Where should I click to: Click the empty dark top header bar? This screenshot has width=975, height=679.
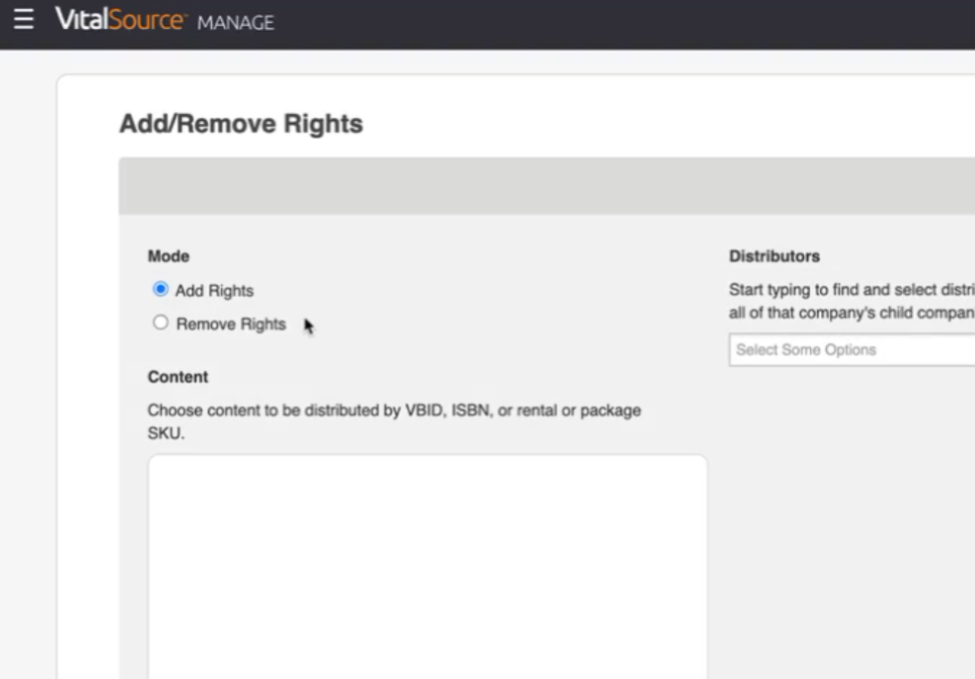tap(621, 24)
